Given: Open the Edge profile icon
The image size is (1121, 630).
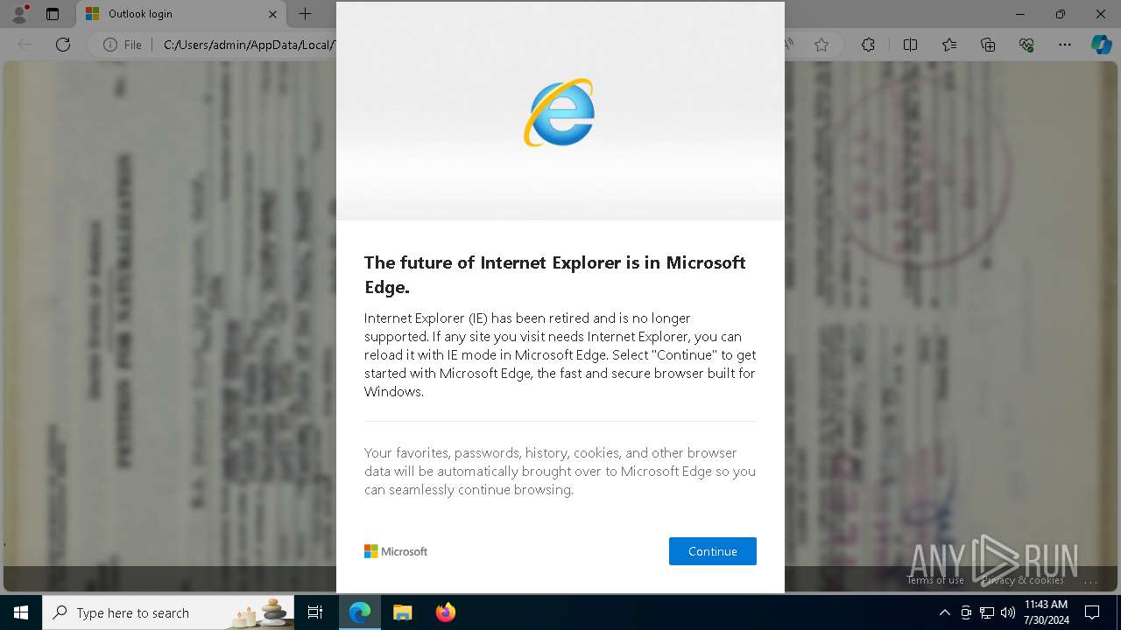Looking at the screenshot, I should coord(18,14).
